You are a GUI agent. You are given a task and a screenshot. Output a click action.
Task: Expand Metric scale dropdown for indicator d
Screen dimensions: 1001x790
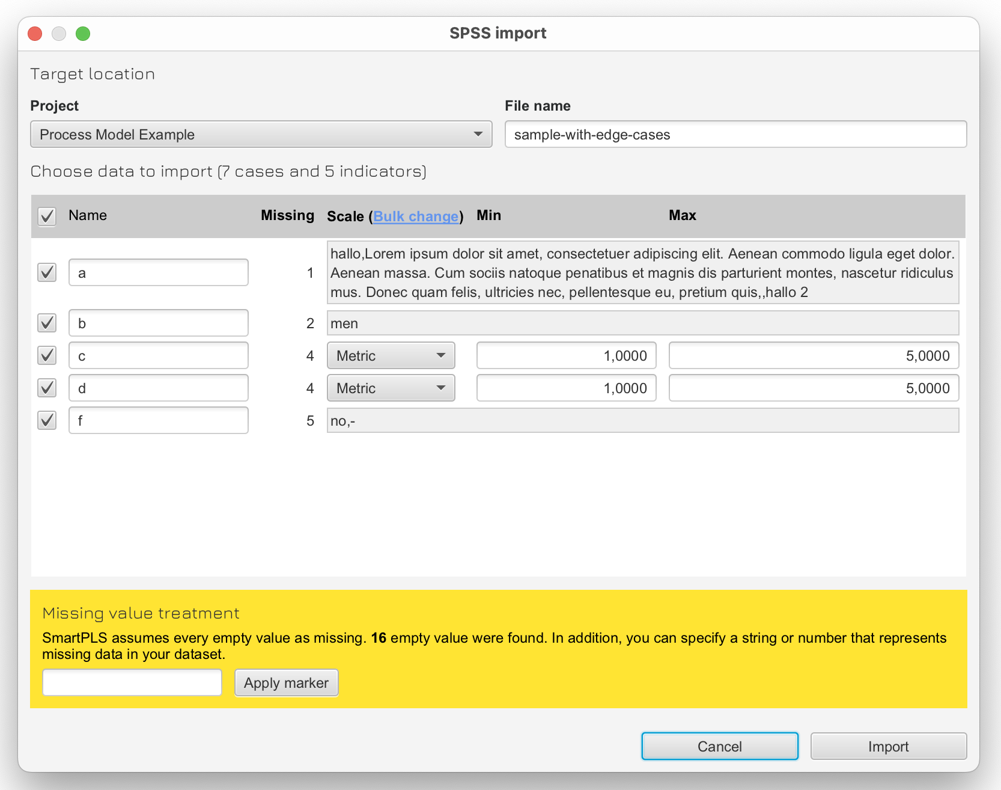coord(391,388)
